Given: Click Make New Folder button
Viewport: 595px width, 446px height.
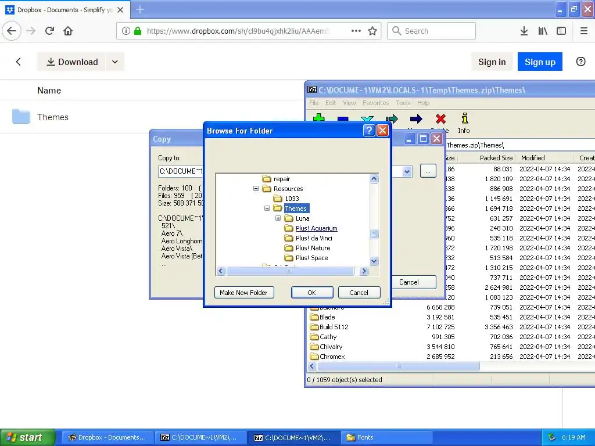Looking at the screenshot, I should point(244,293).
